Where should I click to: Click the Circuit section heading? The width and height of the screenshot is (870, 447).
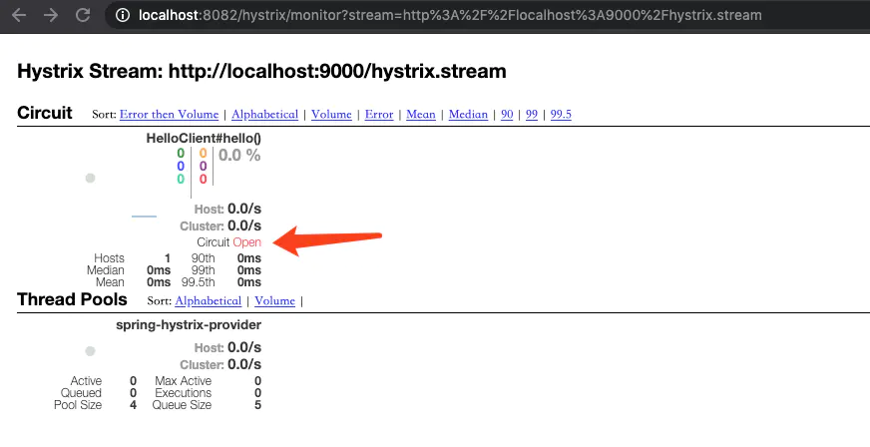tap(45, 113)
